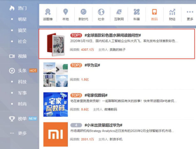Click the 榜单 trophy icon
196x149 pixels.
pyautogui.click(x=12, y=119)
